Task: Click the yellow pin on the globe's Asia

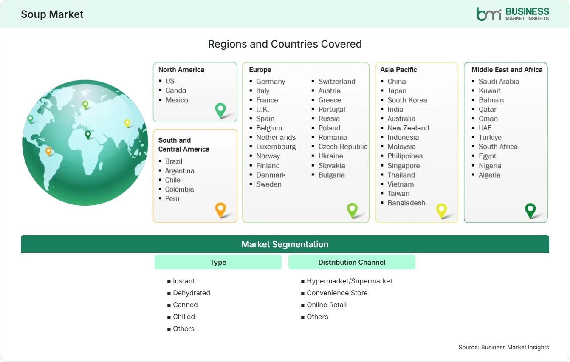Action: click(x=127, y=123)
